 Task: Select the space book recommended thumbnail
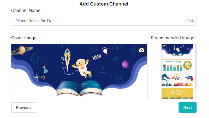point(177,51)
